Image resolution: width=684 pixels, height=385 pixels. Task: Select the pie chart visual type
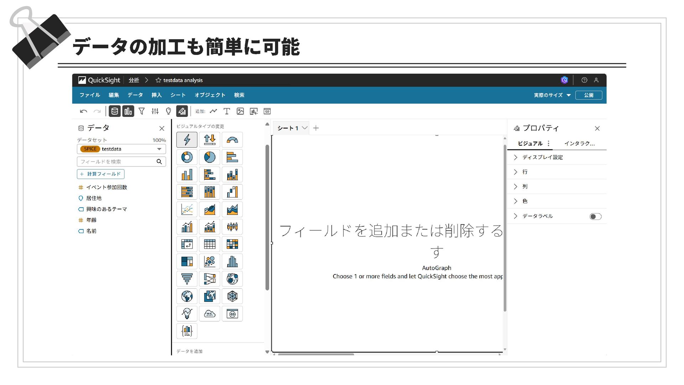pos(209,157)
